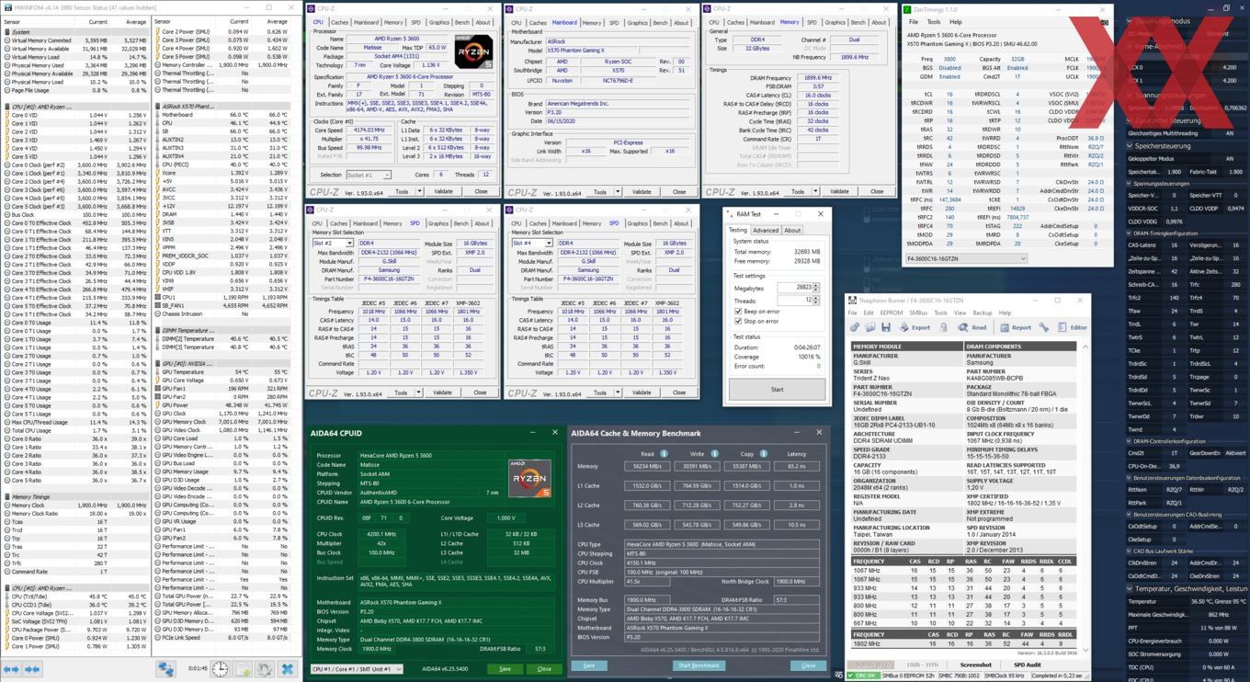
Task: Click the HWiNFO logging file icon
Action: (x=243, y=669)
